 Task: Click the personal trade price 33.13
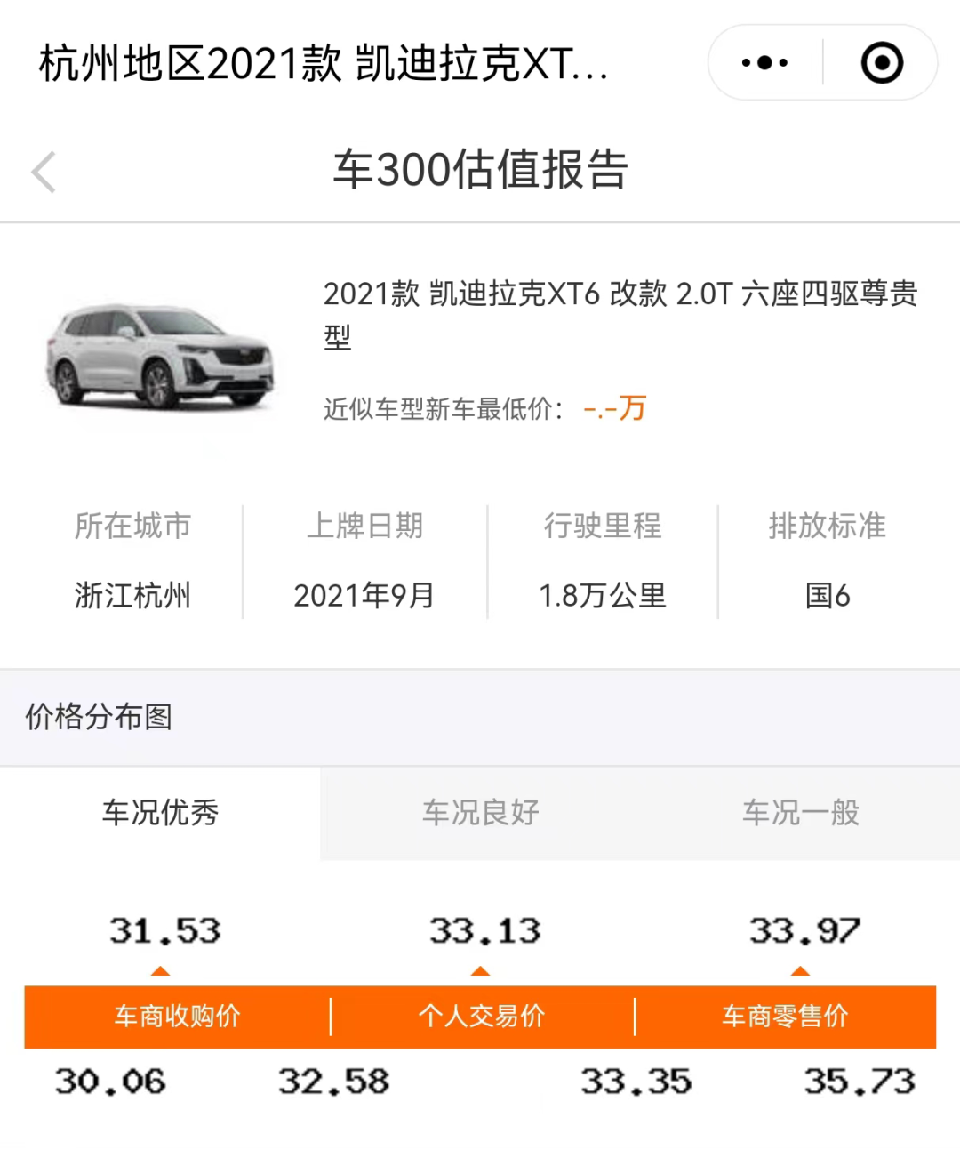coord(483,930)
